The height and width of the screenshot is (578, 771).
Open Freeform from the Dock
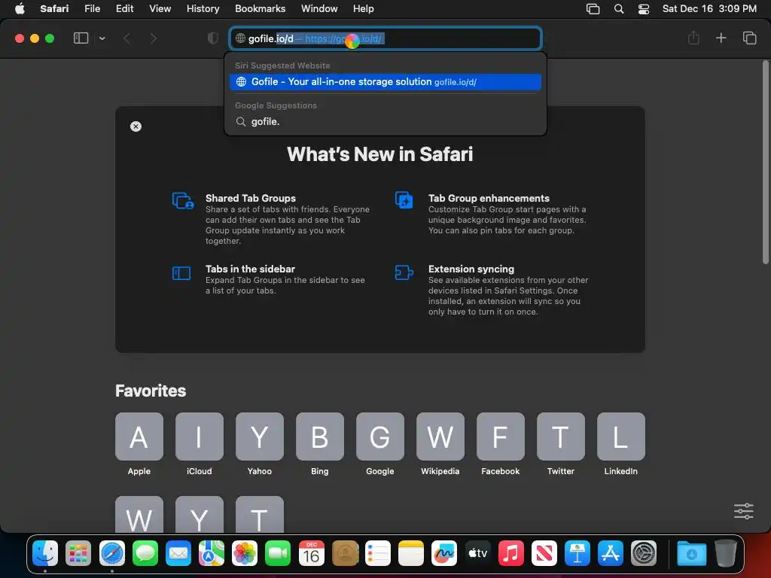coord(444,553)
